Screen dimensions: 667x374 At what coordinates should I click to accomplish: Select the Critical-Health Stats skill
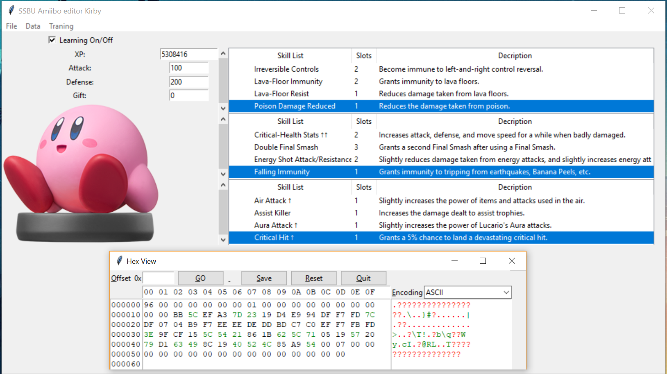click(x=441, y=135)
